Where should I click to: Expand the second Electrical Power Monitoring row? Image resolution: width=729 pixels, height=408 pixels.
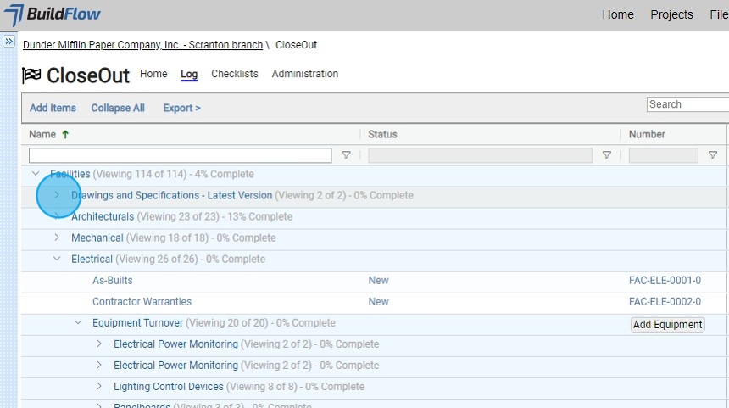tap(99, 365)
